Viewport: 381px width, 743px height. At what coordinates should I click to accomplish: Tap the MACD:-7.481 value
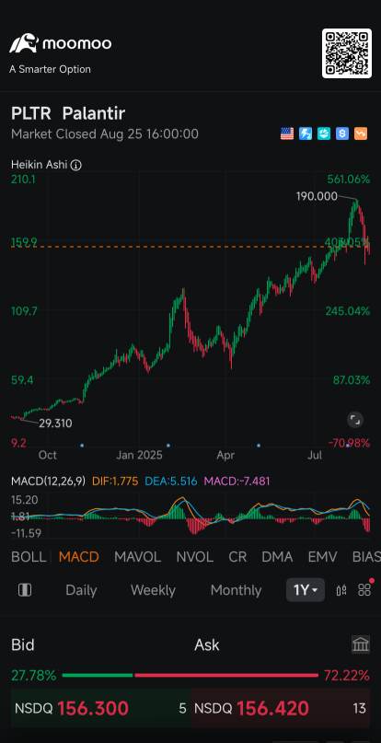coord(237,482)
